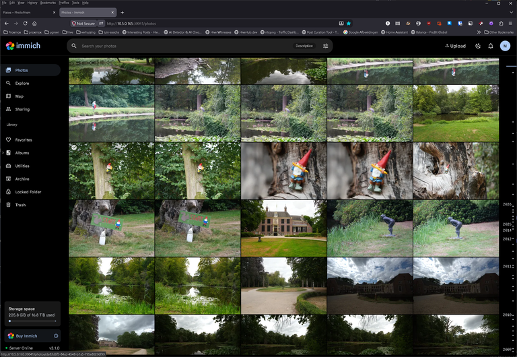Open search filter options icon

[x=325, y=46]
